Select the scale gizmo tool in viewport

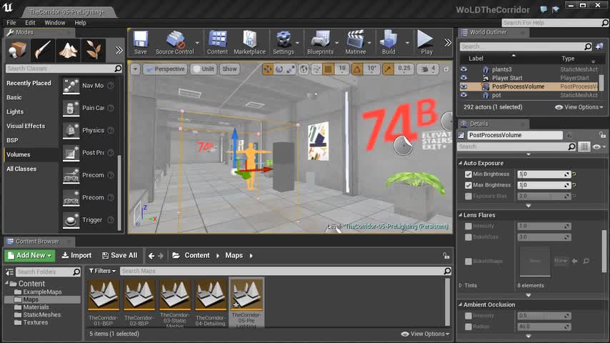[x=290, y=69]
